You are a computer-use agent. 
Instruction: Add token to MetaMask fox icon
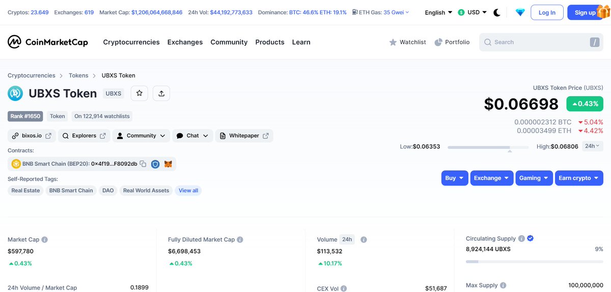click(168, 164)
